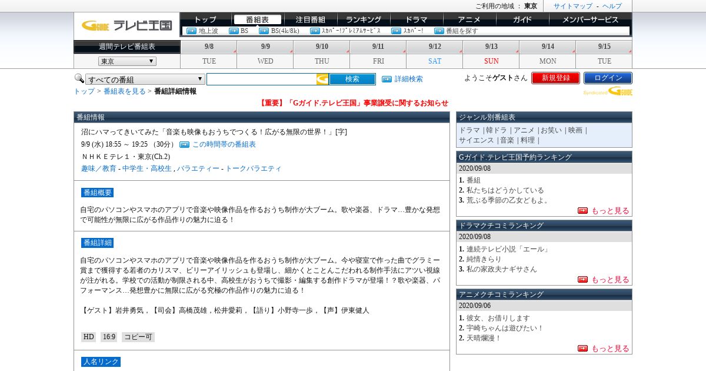Click the 新規登録 button
The image size is (706, 371).
point(555,78)
